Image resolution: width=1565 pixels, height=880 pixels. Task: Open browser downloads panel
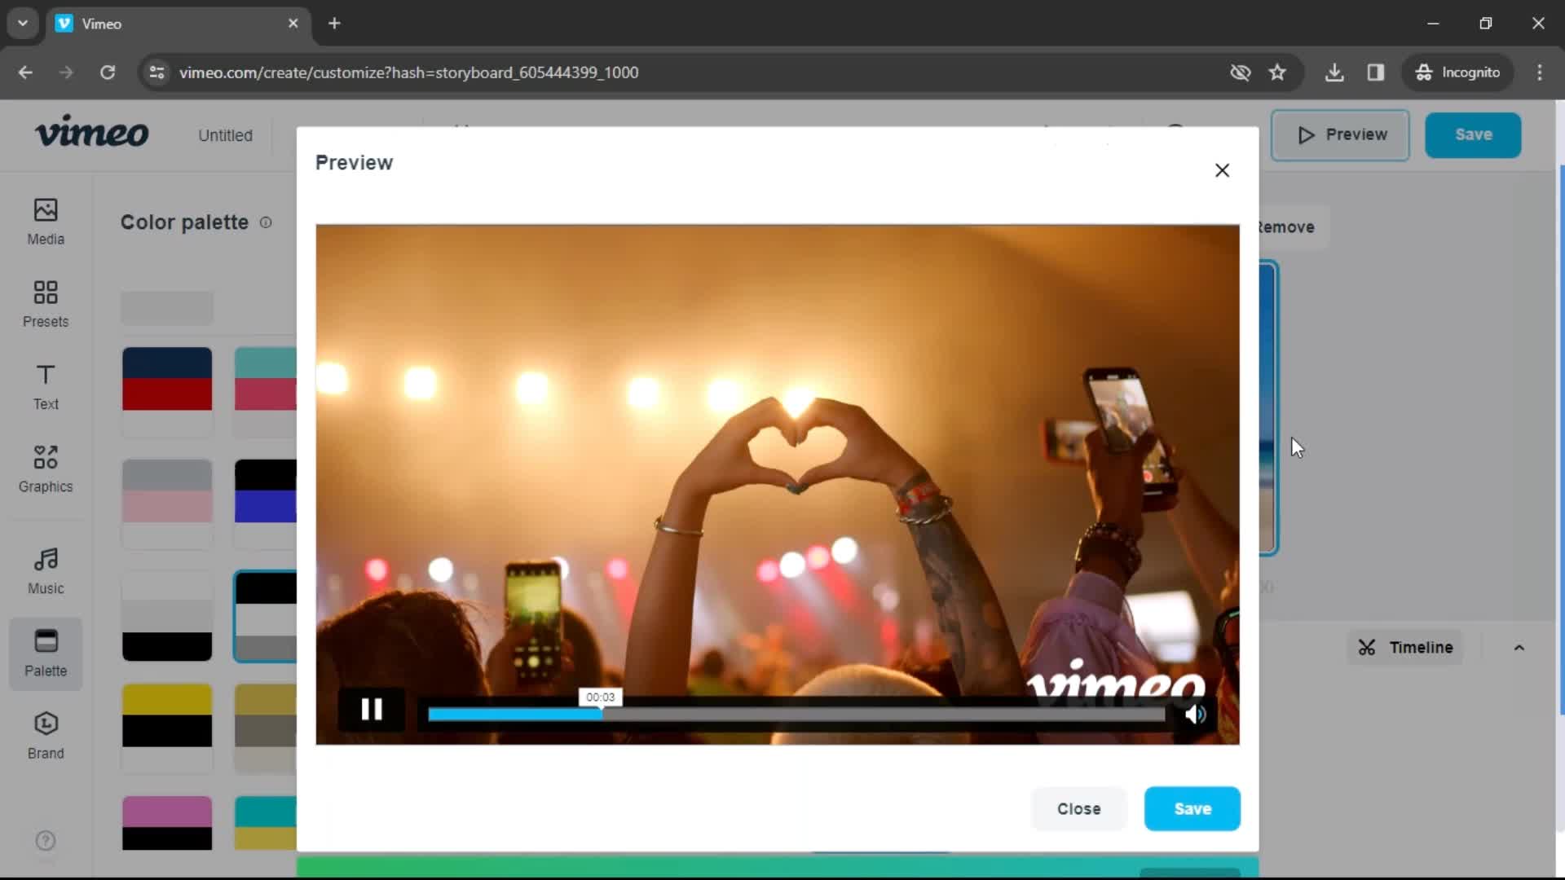pos(1335,73)
